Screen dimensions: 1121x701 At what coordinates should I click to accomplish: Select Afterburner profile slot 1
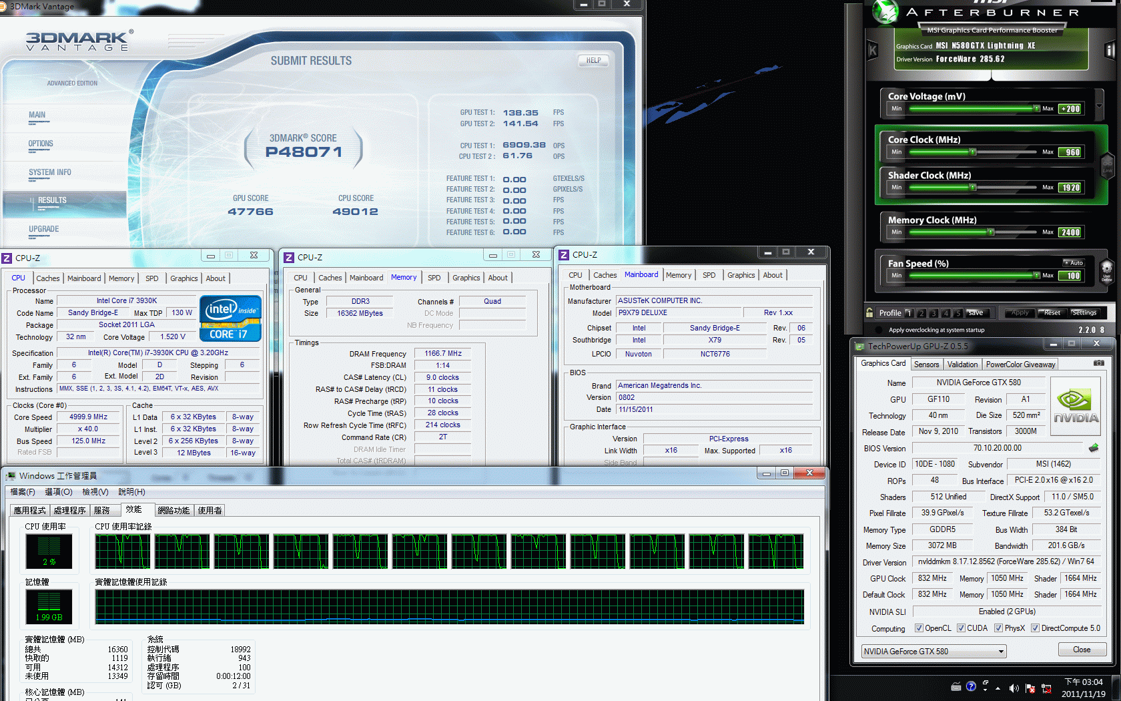[x=909, y=313]
